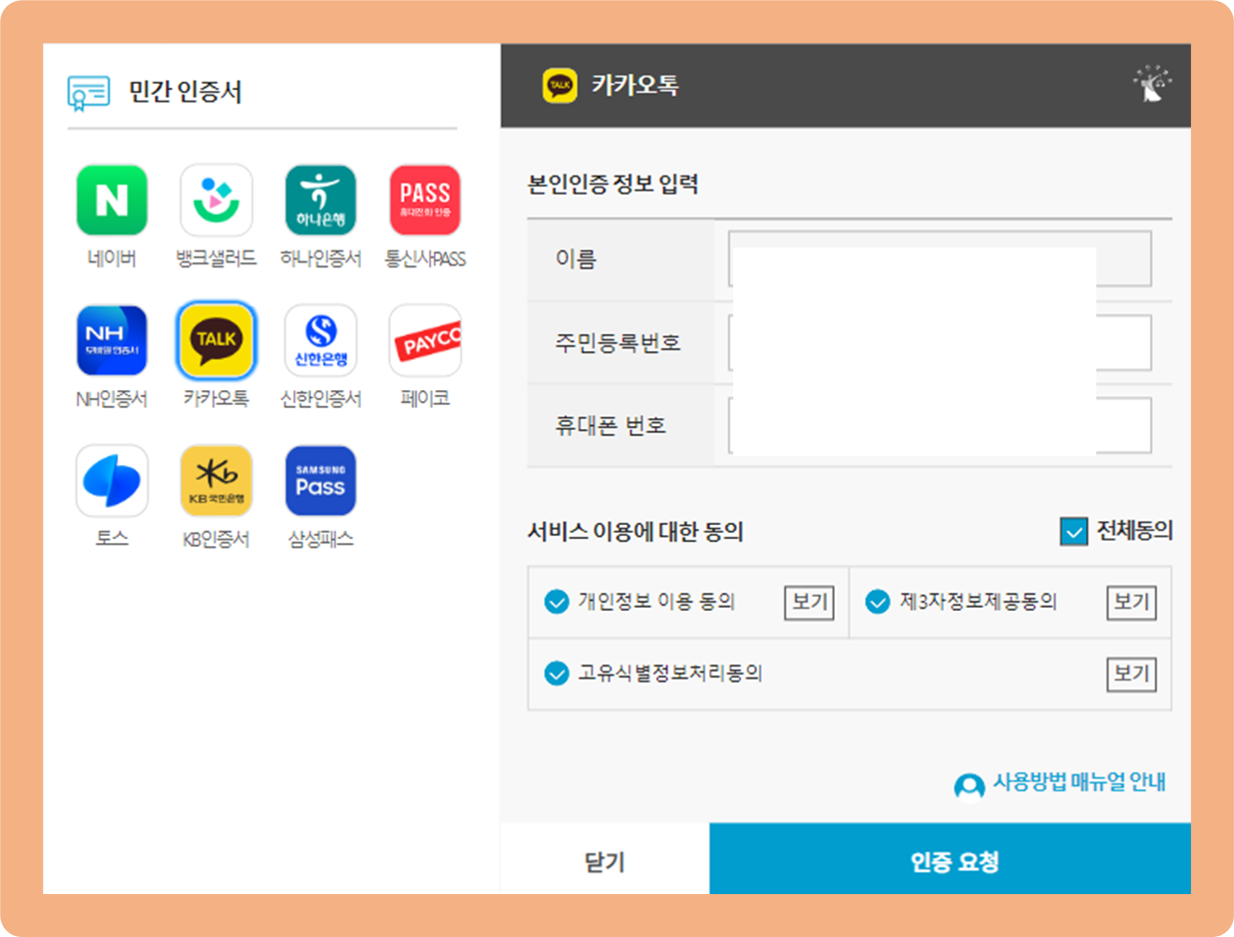Screen dimensions: 1234x937
Task: Click the 주민등록번호 input field
Action: tap(940, 342)
